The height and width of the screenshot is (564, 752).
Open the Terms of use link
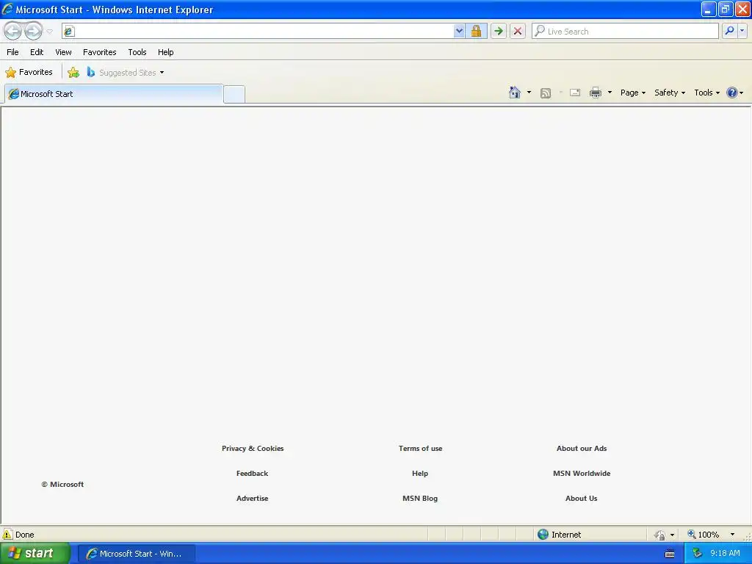[x=421, y=449]
